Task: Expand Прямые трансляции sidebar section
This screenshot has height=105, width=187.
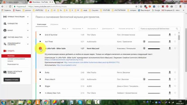Action: [28, 17]
